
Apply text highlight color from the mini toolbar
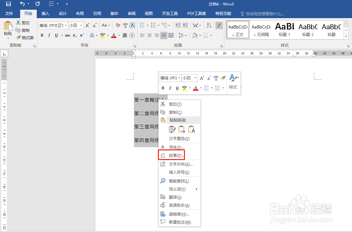point(185,88)
